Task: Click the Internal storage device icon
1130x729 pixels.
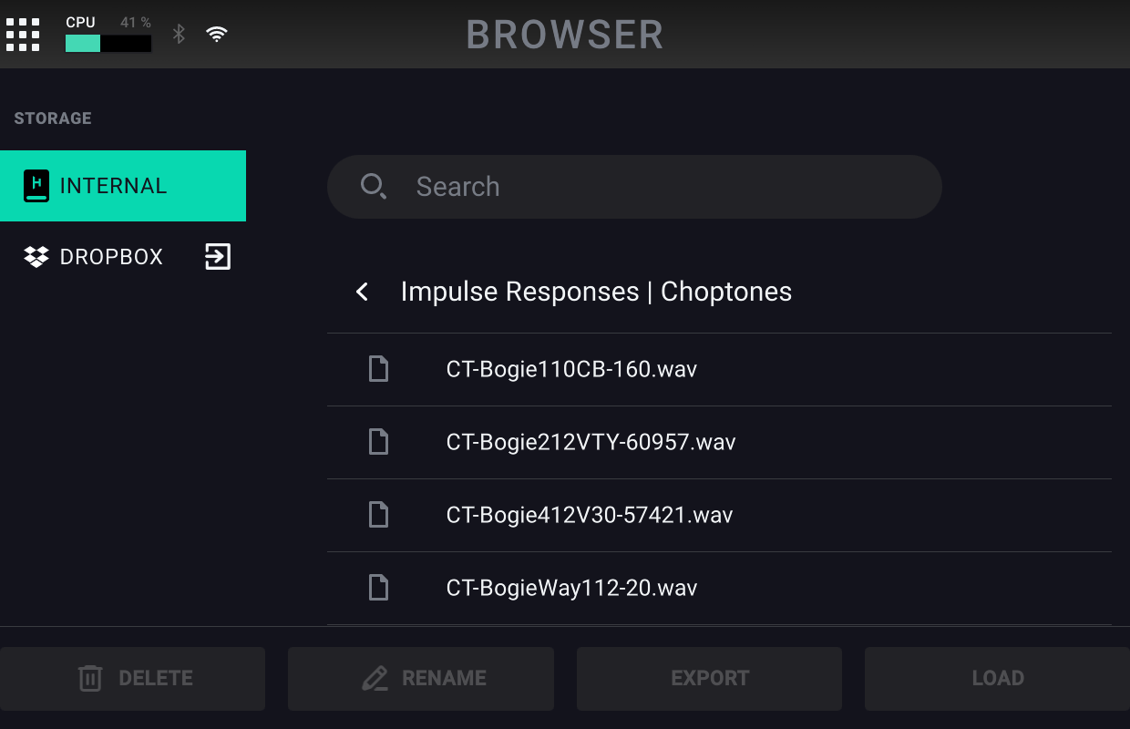Action: coord(36,186)
